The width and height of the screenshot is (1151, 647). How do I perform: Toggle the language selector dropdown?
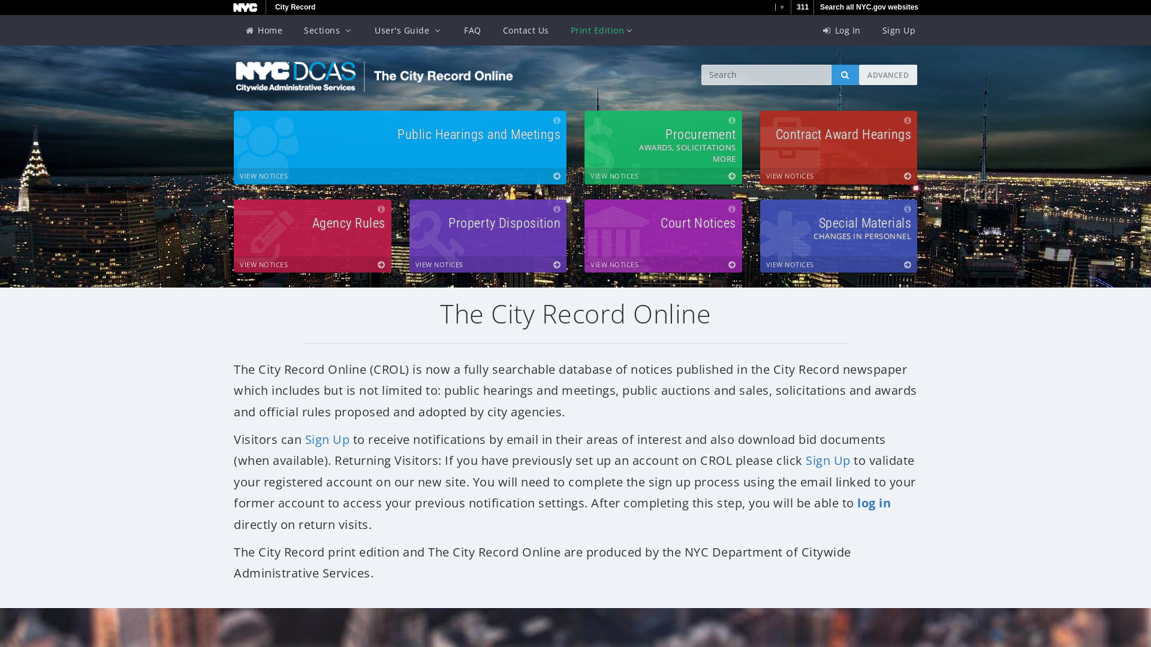(781, 7)
